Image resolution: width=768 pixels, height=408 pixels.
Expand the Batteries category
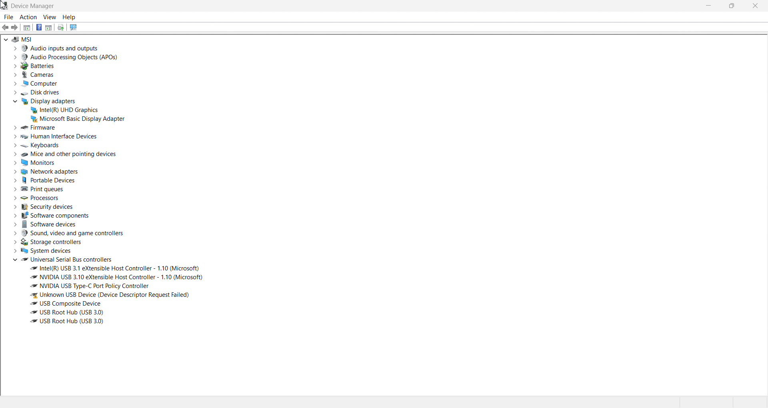point(15,66)
